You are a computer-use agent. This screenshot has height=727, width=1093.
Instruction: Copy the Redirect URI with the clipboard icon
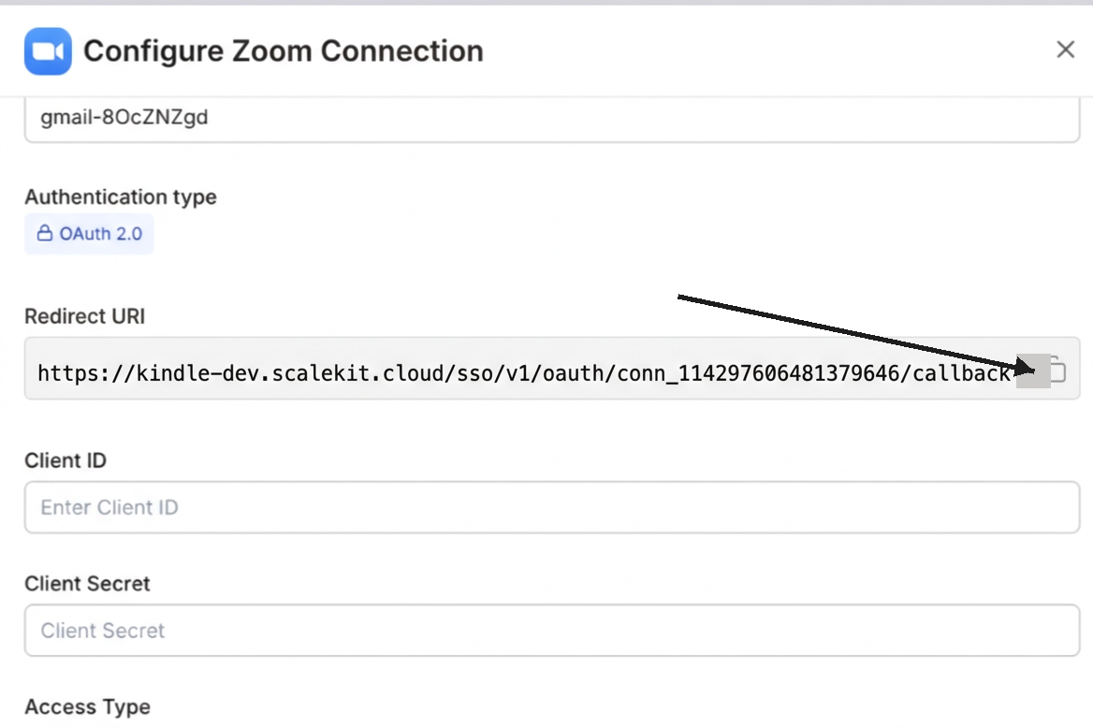[x=1056, y=371]
